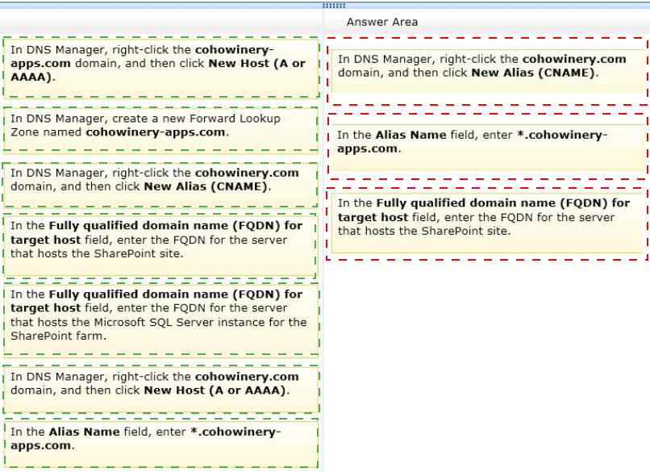
Task: Pick the create Forward Lookup Zone step
Action: tap(160, 130)
